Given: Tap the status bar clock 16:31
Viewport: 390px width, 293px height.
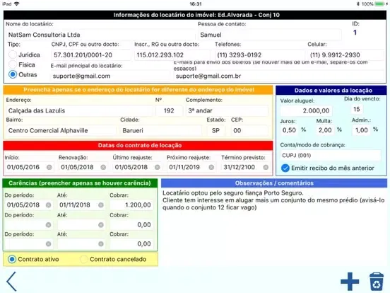Looking at the screenshot, I should 196,4.
